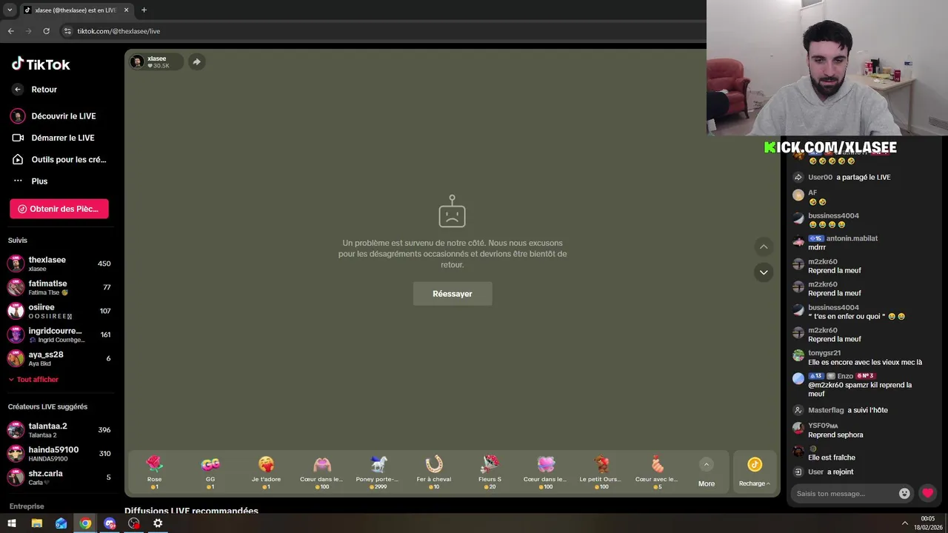Open suggested creator shz.carla

tap(59, 477)
